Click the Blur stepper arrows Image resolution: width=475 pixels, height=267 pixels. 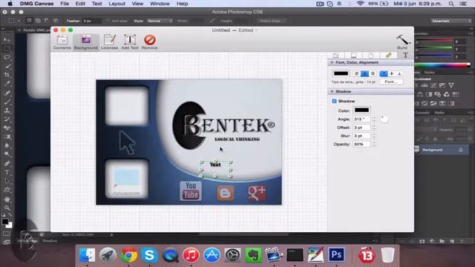[x=374, y=136]
